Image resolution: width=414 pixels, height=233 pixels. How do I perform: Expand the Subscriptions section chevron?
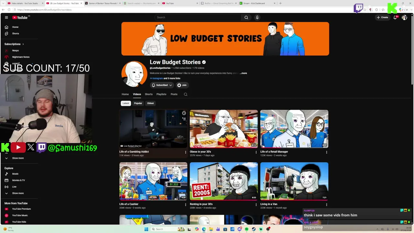point(23,44)
